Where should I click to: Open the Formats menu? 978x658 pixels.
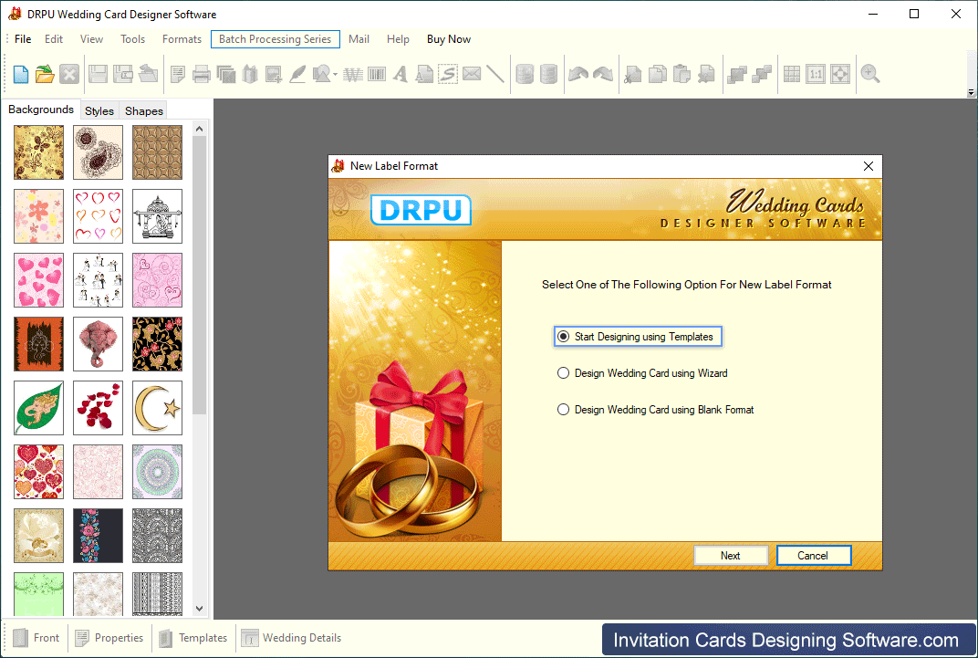tap(182, 39)
